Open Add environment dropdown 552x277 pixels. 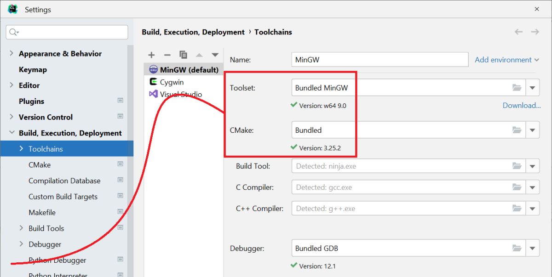(506, 60)
